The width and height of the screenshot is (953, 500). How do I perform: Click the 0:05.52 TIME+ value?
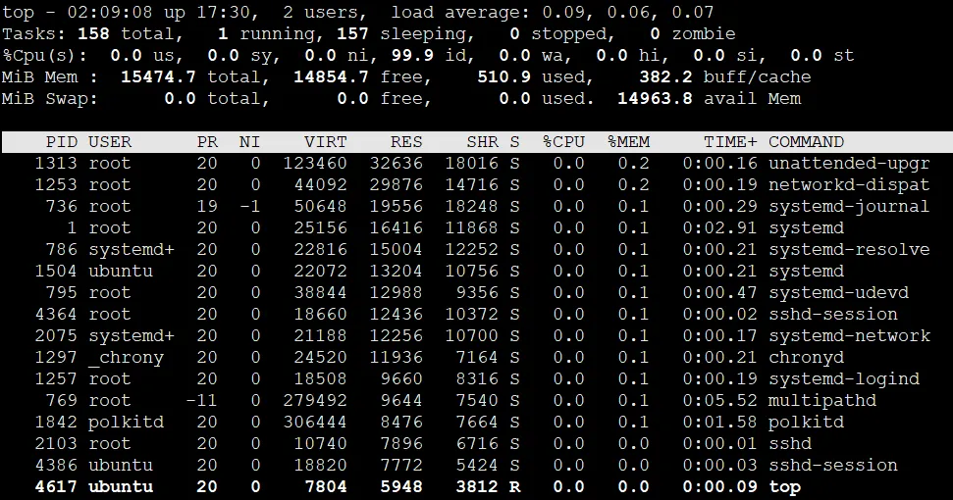click(x=719, y=401)
